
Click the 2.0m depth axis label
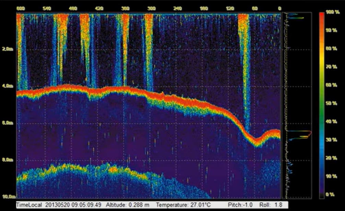click(x=8, y=49)
